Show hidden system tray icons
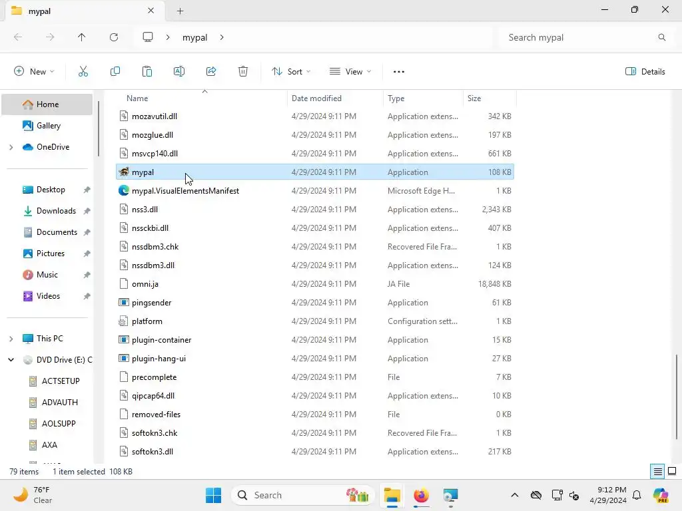Screen dimensions: 682x511 coord(515,495)
